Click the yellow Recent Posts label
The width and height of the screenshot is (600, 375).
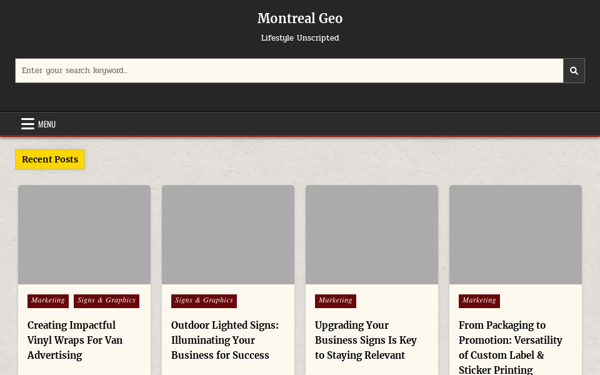click(x=49, y=159)
